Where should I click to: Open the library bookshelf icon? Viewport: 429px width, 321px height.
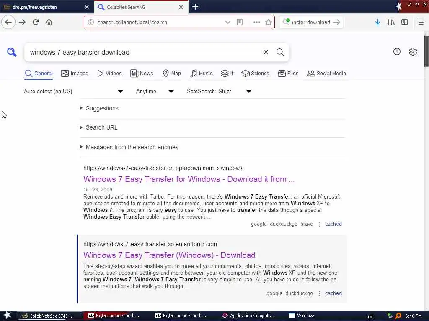click(391, 23)
